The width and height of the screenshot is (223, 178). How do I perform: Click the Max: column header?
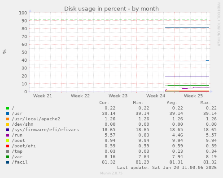pos(206,103)
